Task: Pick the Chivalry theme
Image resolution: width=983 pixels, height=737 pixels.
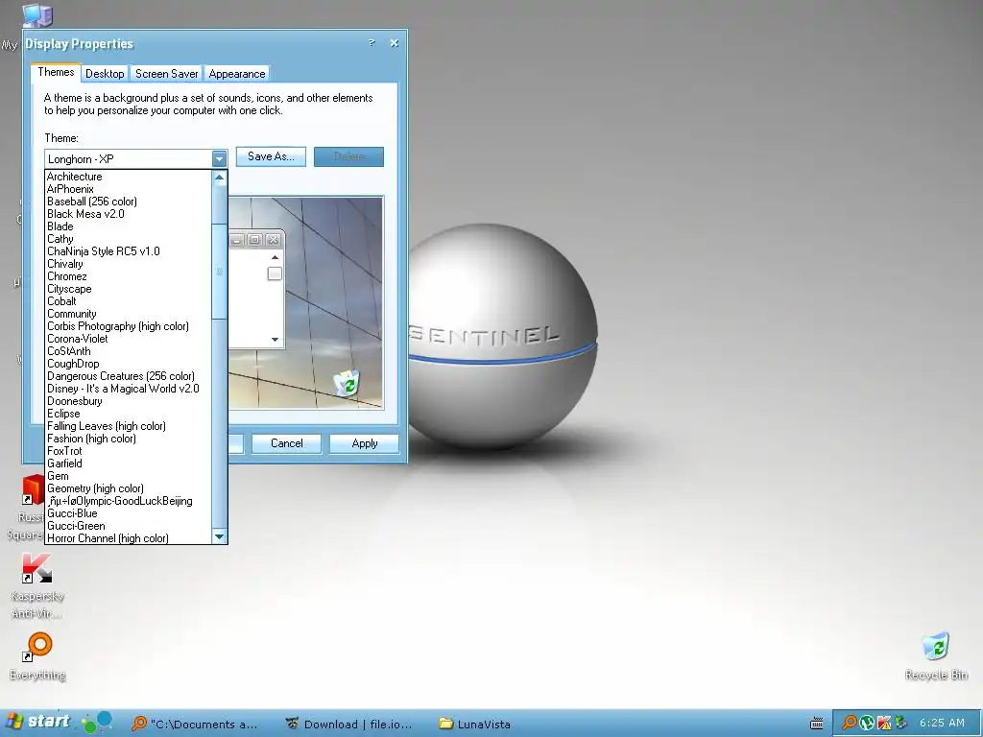Action: 129,264
